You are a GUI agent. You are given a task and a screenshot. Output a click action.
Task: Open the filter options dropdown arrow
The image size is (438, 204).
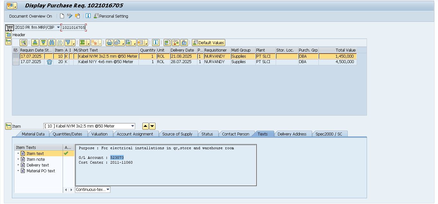click(74, 43)
